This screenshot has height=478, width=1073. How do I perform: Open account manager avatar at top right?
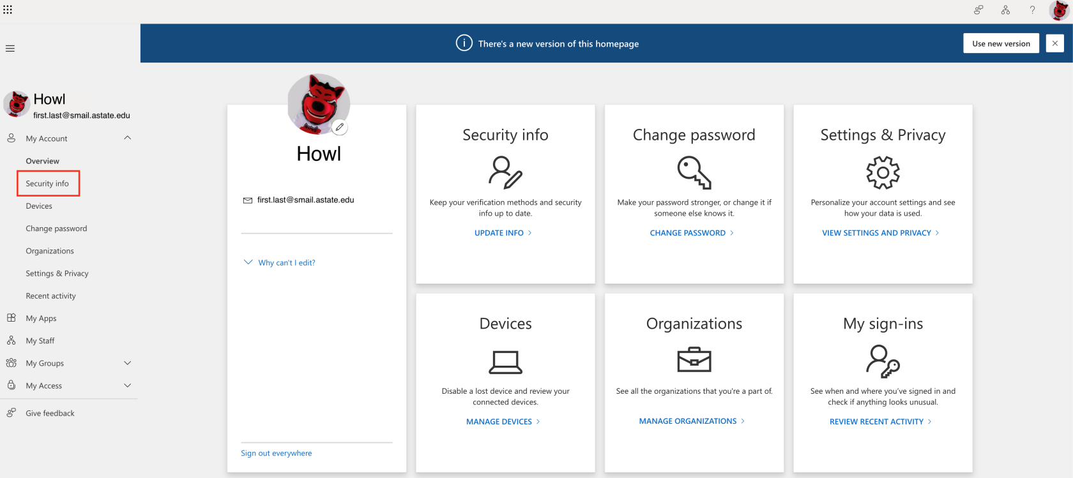tap(1059, 10)
